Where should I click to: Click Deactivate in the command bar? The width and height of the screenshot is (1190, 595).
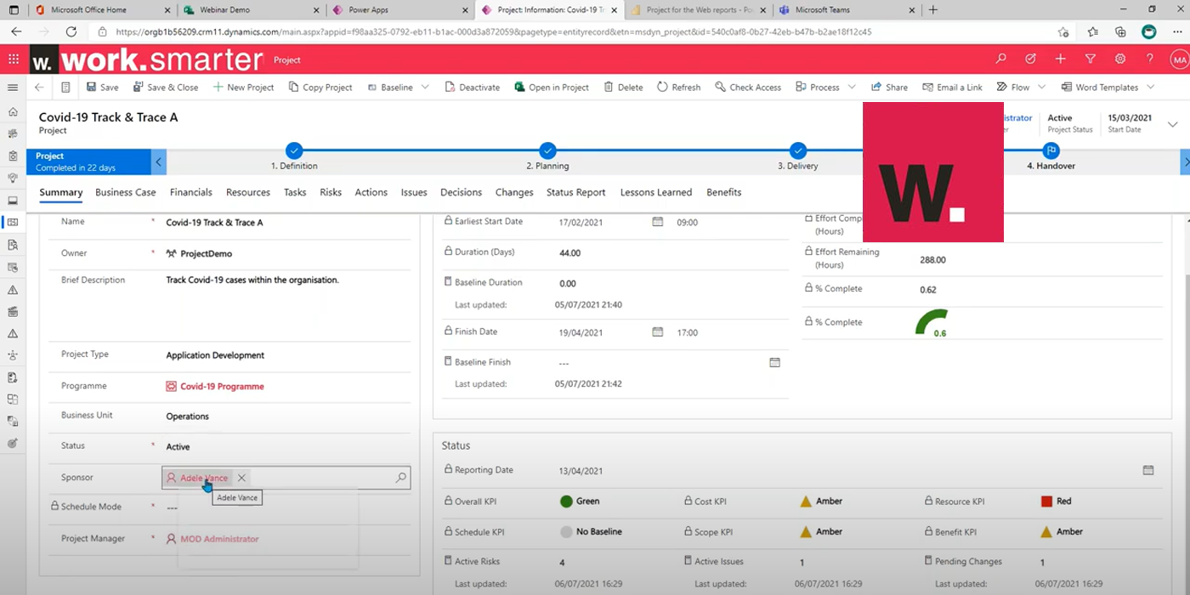472,88
